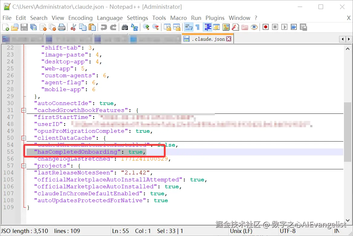Click the "autoConnectIde" key on line 30
The height and width of the screenshot is (236, 353).
(63, 104)
